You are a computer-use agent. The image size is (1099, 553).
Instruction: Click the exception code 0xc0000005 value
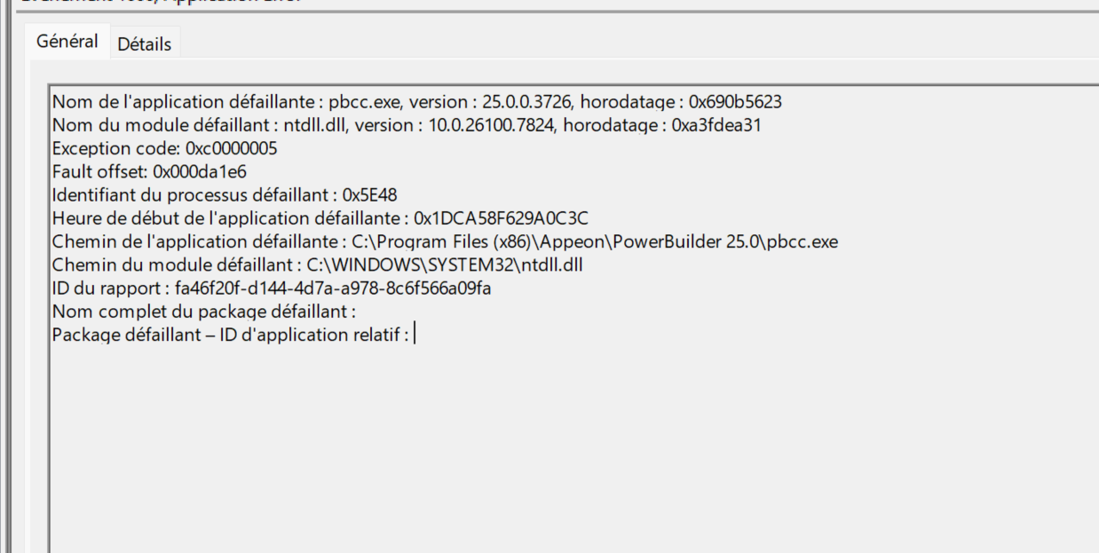click(231, 148)
